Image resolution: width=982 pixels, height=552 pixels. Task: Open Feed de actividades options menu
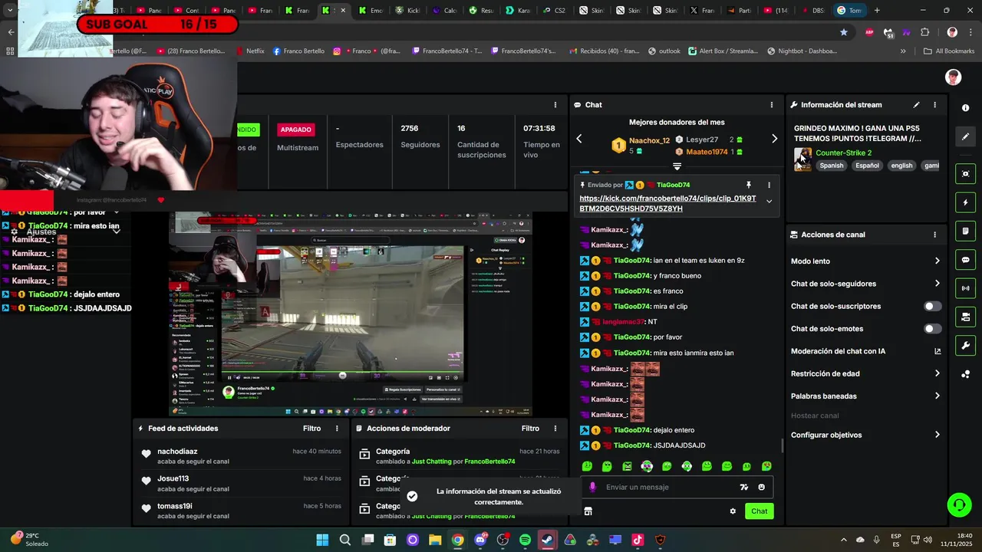pos(337,429)
